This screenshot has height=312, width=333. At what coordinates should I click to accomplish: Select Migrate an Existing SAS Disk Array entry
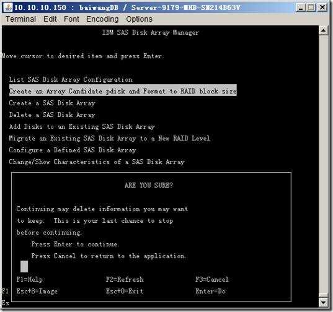tap(109, 139)
